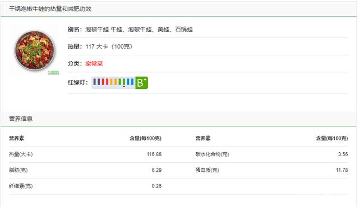This screenshot has width=359, height=207.
Task: Click the 含量(每100克) header above 116.88
Action: (x=146, y=138)
